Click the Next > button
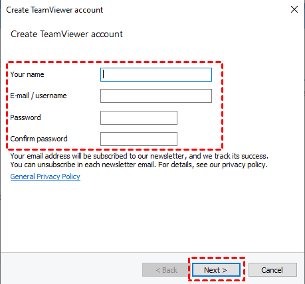The height and width of the screenshot is (284, 305). (x=216, y=270)
